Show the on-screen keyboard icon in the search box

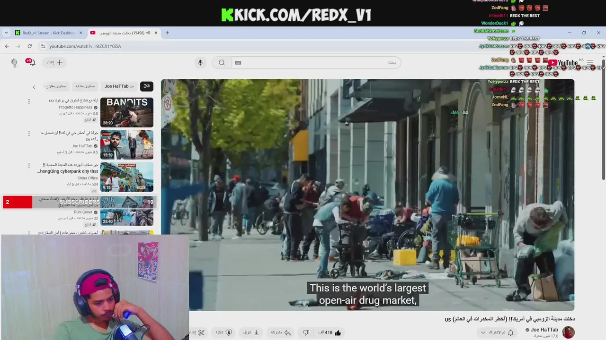tap(238, 62)
